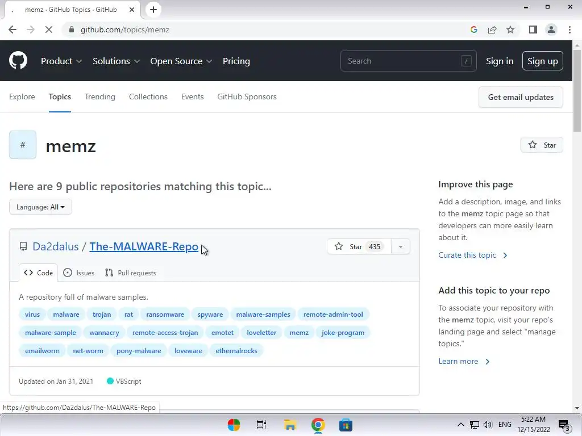Click the network tray icon

pyautogui.click(x=475, y=425)
